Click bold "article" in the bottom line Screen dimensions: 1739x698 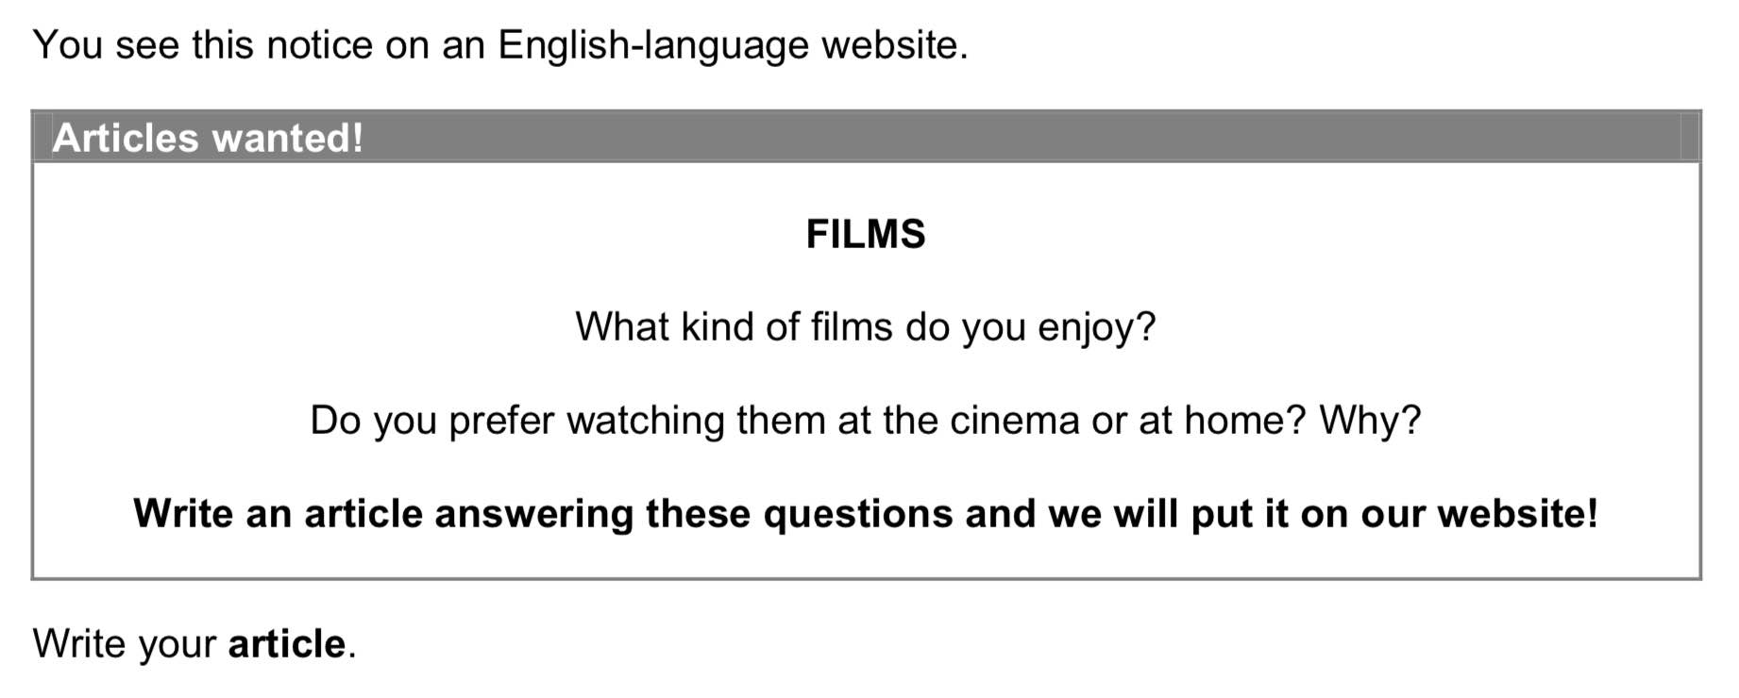[287, 644]
